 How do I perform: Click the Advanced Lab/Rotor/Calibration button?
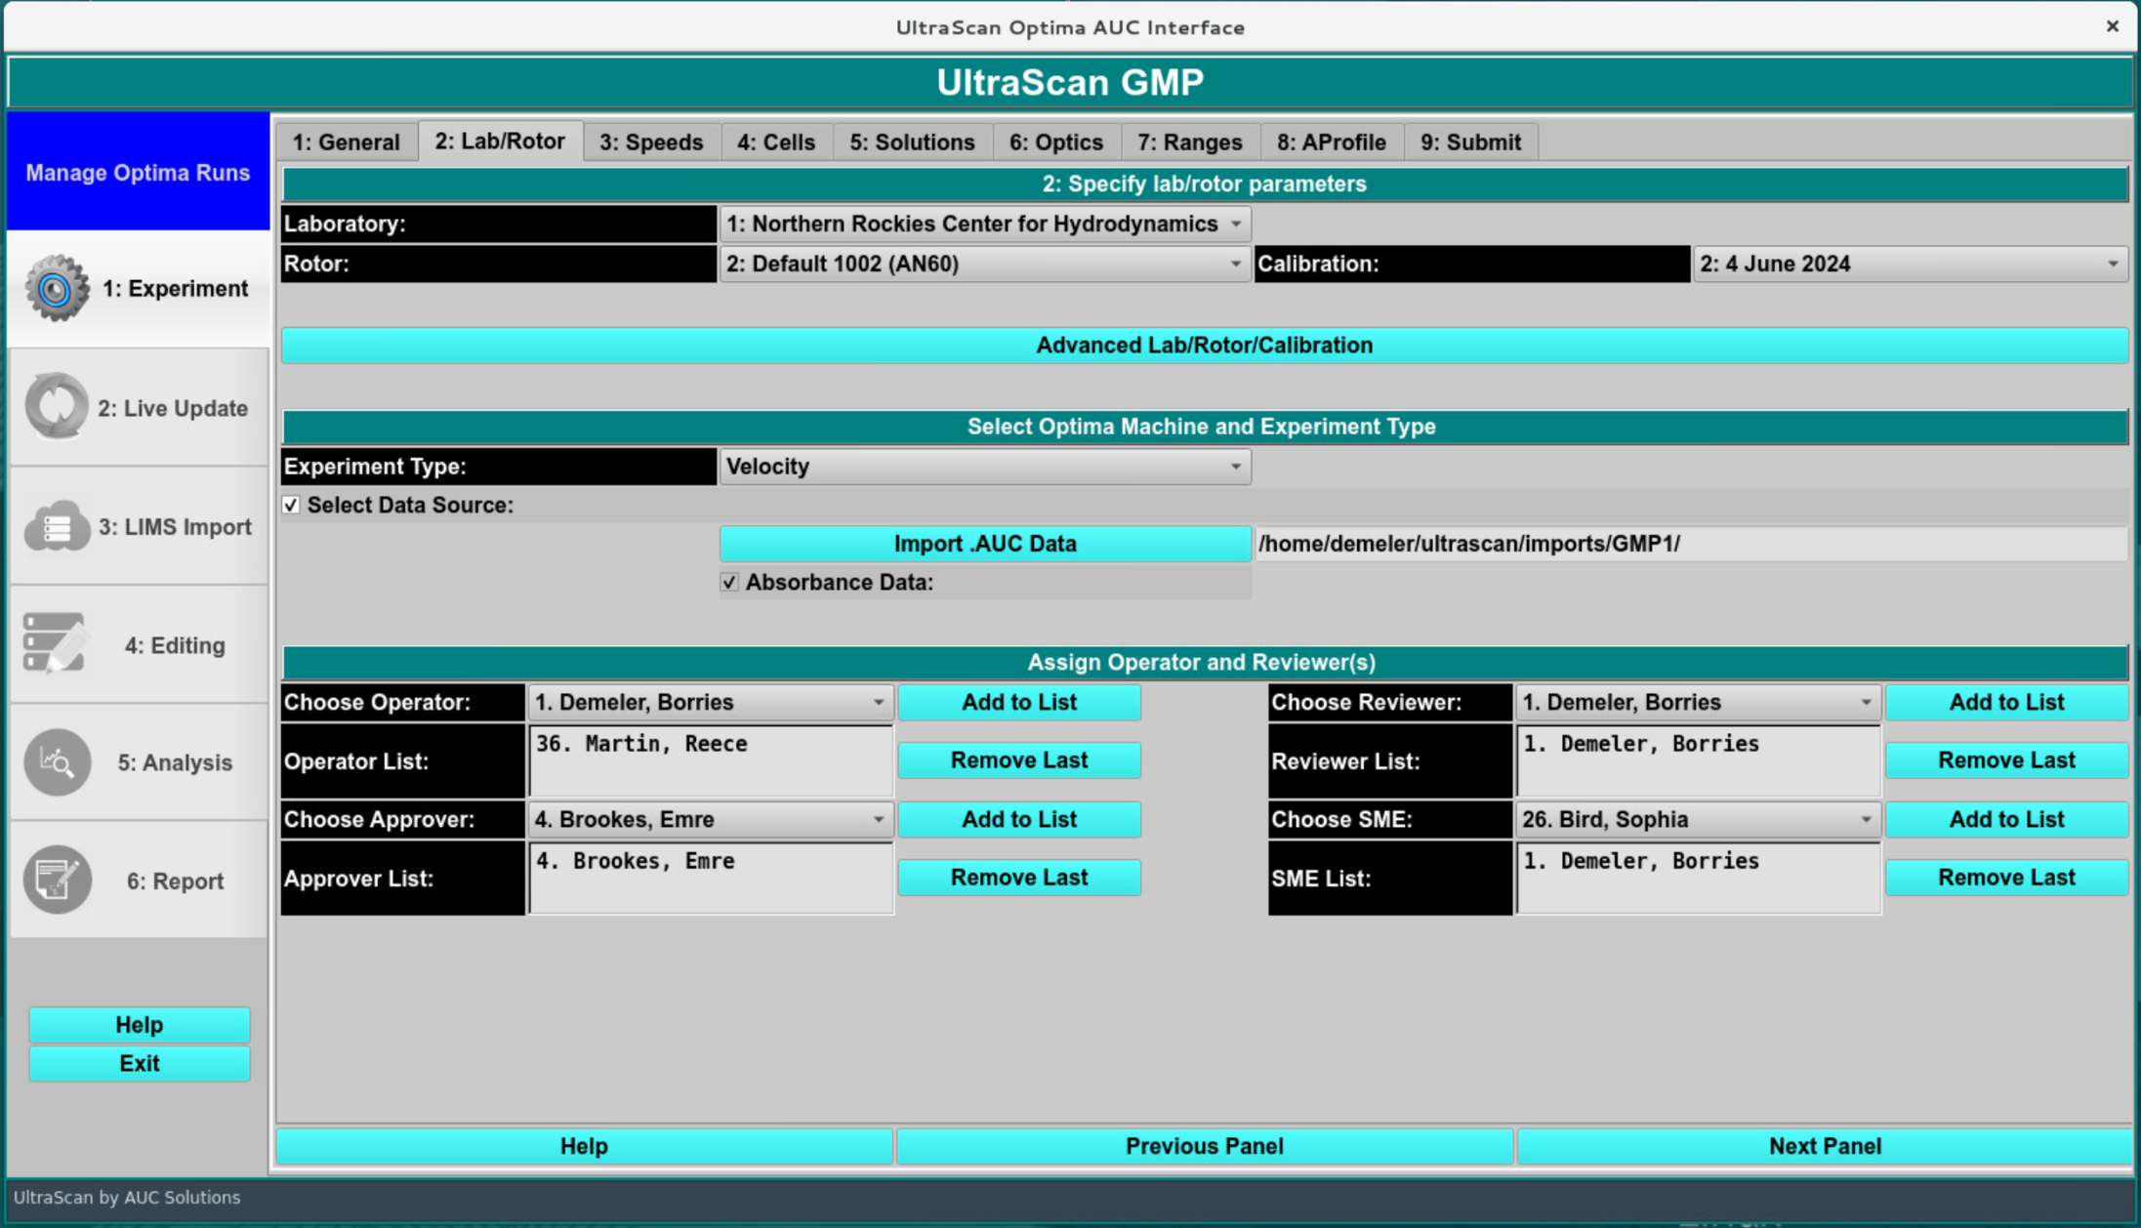[1203, 346]
